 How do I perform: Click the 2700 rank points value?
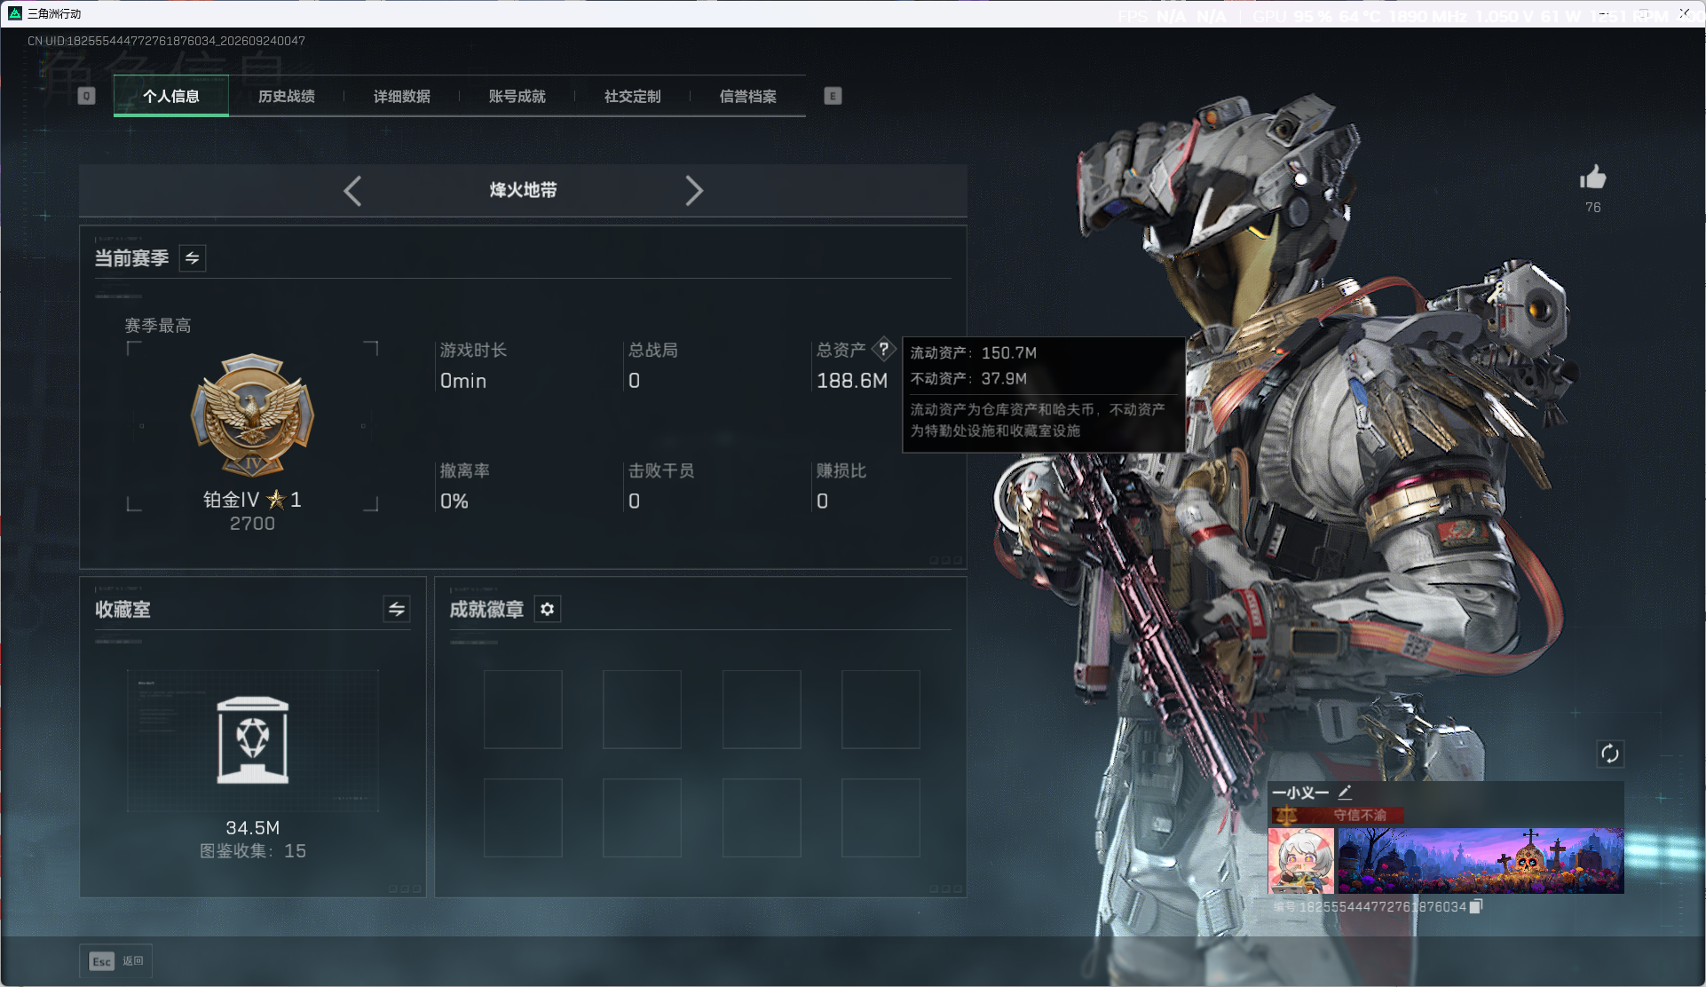[252, 524]
